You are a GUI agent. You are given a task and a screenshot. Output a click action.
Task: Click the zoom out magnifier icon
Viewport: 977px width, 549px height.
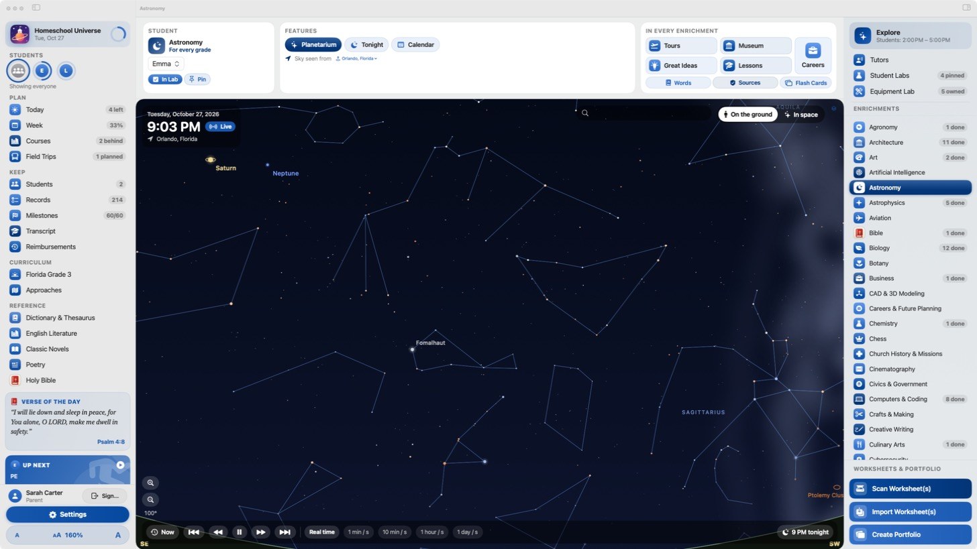pos(150,499)
